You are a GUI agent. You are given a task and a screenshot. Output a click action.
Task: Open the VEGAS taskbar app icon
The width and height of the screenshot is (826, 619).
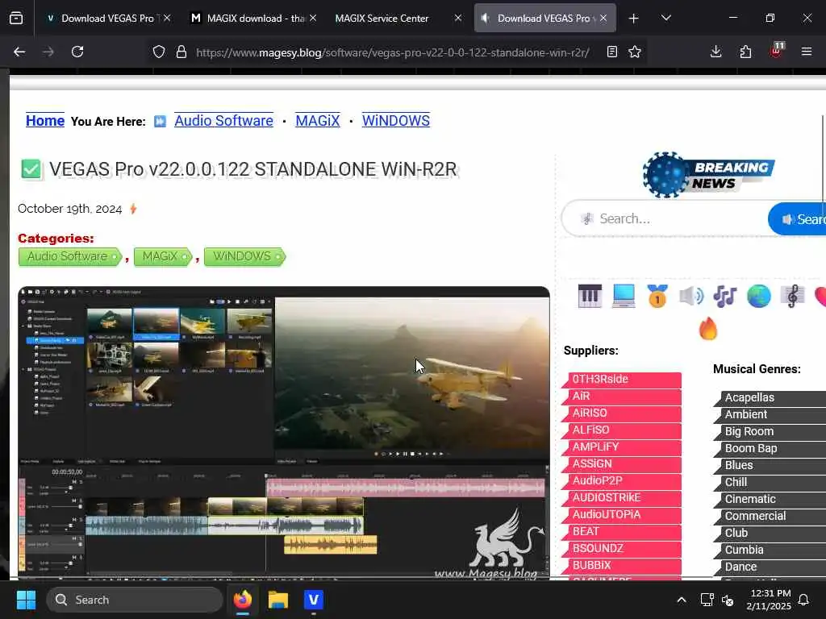314,600
